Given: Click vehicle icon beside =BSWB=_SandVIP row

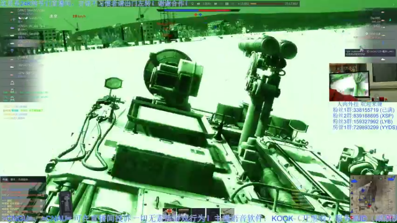Looking at the screenshot, I should tap(12, 35).
